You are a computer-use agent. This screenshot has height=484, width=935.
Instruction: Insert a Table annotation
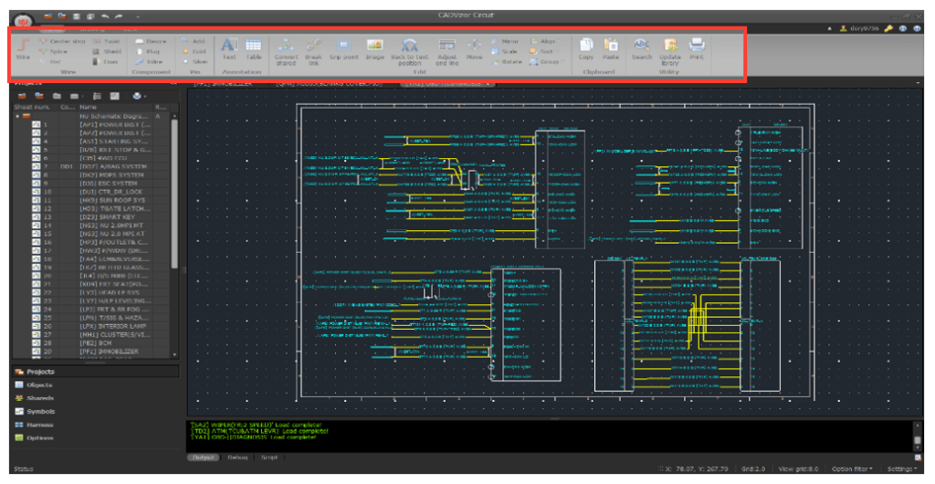[x=254, y=49]
